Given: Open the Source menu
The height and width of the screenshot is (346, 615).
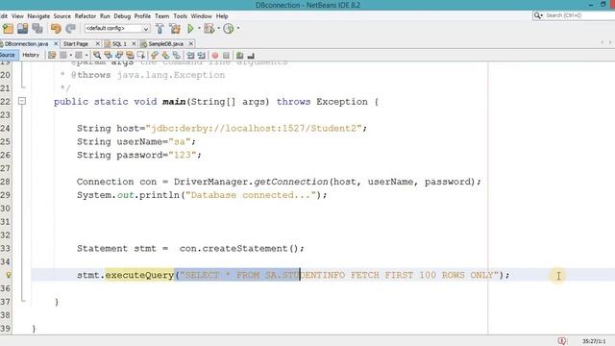Looking at the screenshot, I should (61, 16).
